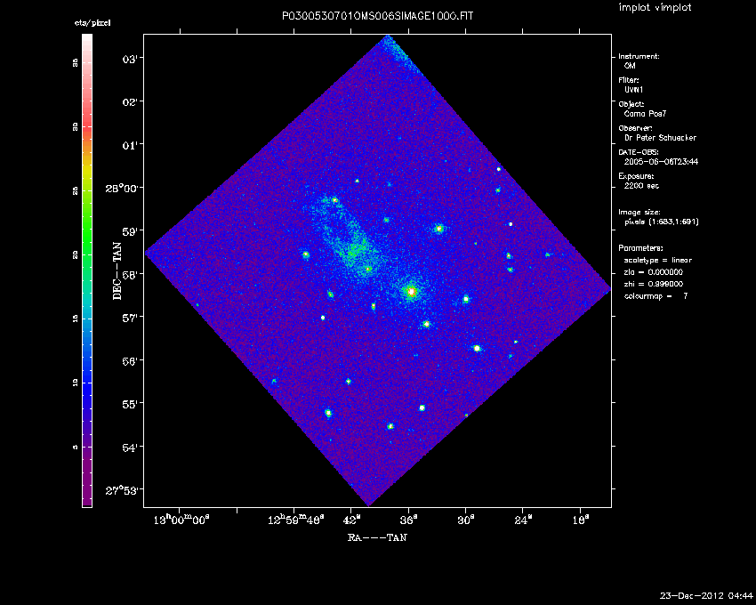Click the 'Observer:' heading

pyautogui.click(x=635, y=128)
